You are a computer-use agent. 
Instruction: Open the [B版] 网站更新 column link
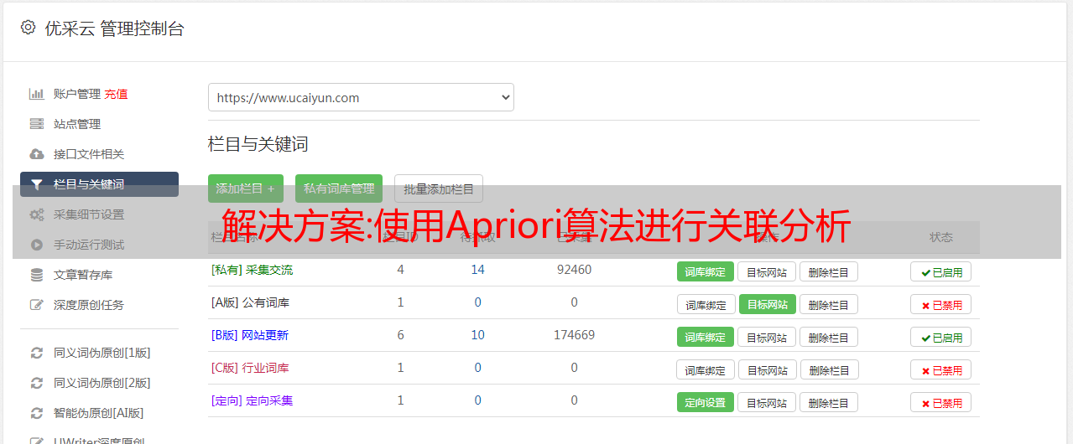(250, 335)
